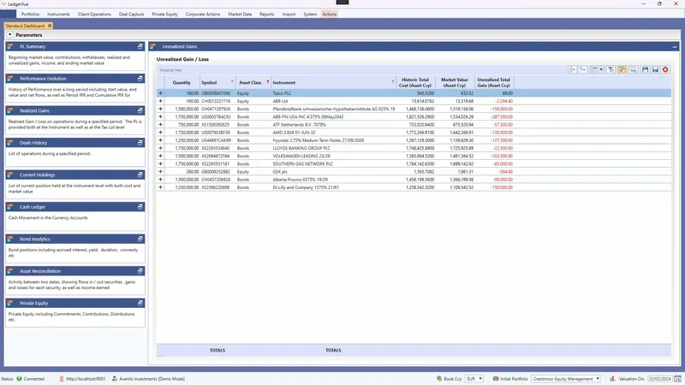Select symbol cell US44891CAK99
The width and height of the screenshot is (685, 385).
coord(217,140)
